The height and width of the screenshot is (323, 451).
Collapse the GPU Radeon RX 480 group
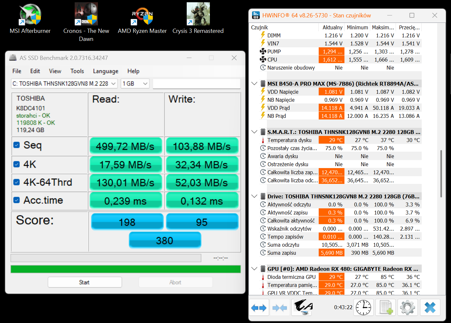click(x=254, y=269)
